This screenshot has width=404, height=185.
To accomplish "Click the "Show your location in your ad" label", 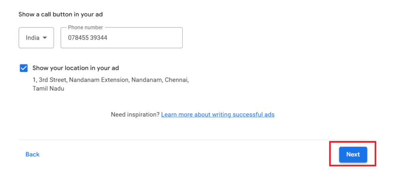I will [76, 68].
